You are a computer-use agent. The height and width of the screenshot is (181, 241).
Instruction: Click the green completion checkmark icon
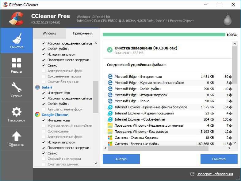click(109, 50)
